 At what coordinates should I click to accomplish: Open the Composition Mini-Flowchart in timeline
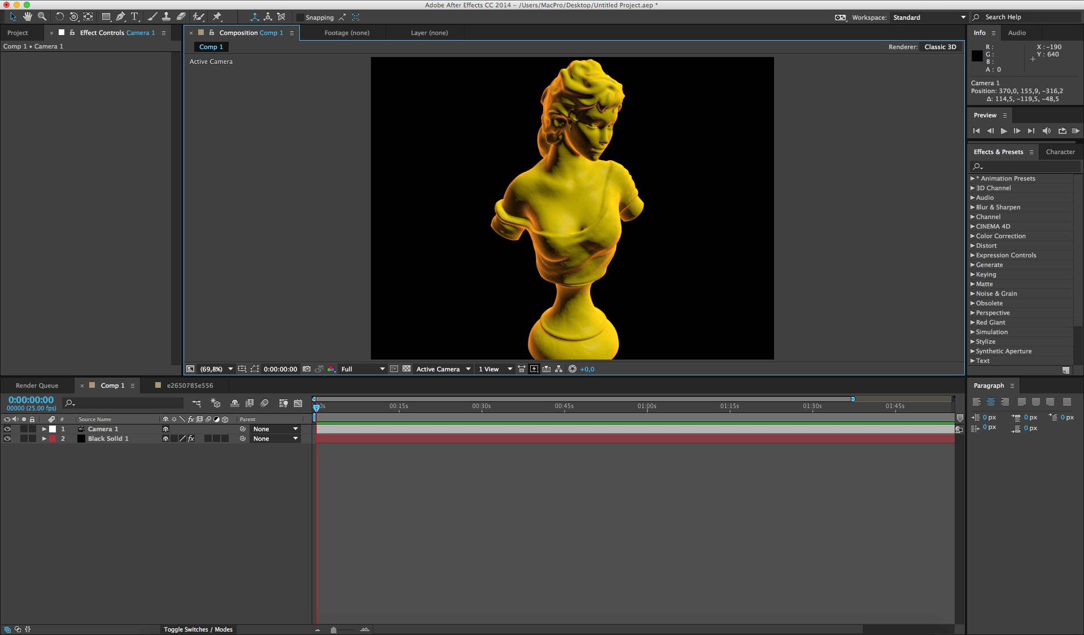[196, 403]
